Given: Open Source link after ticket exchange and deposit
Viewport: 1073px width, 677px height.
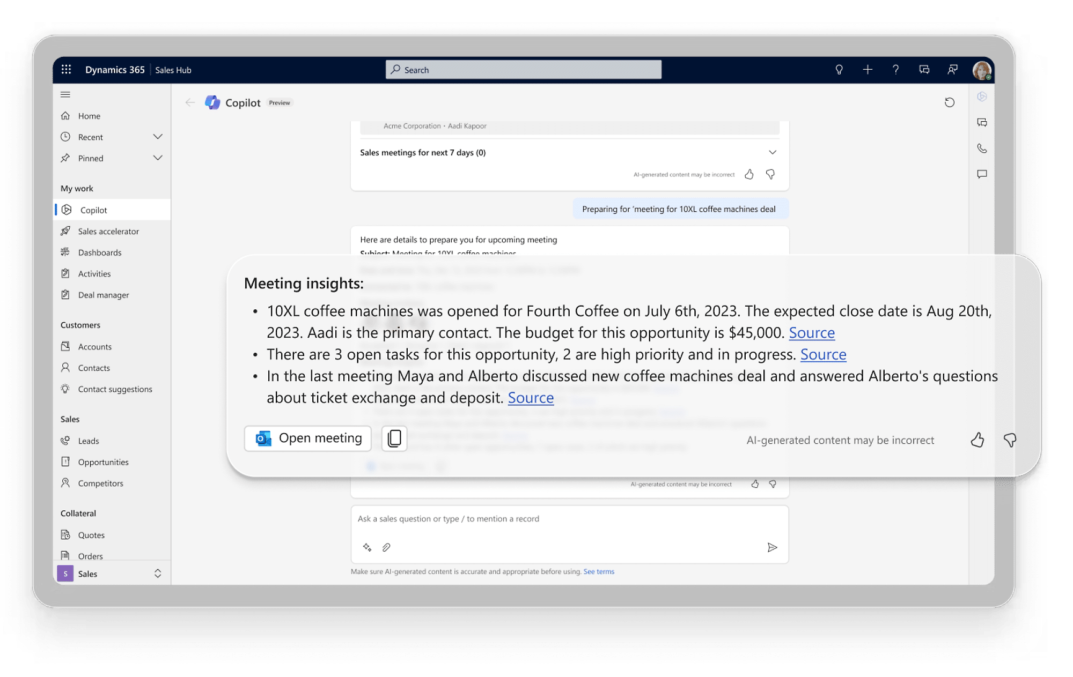Looking at the screenshot, I should point(531,398).
